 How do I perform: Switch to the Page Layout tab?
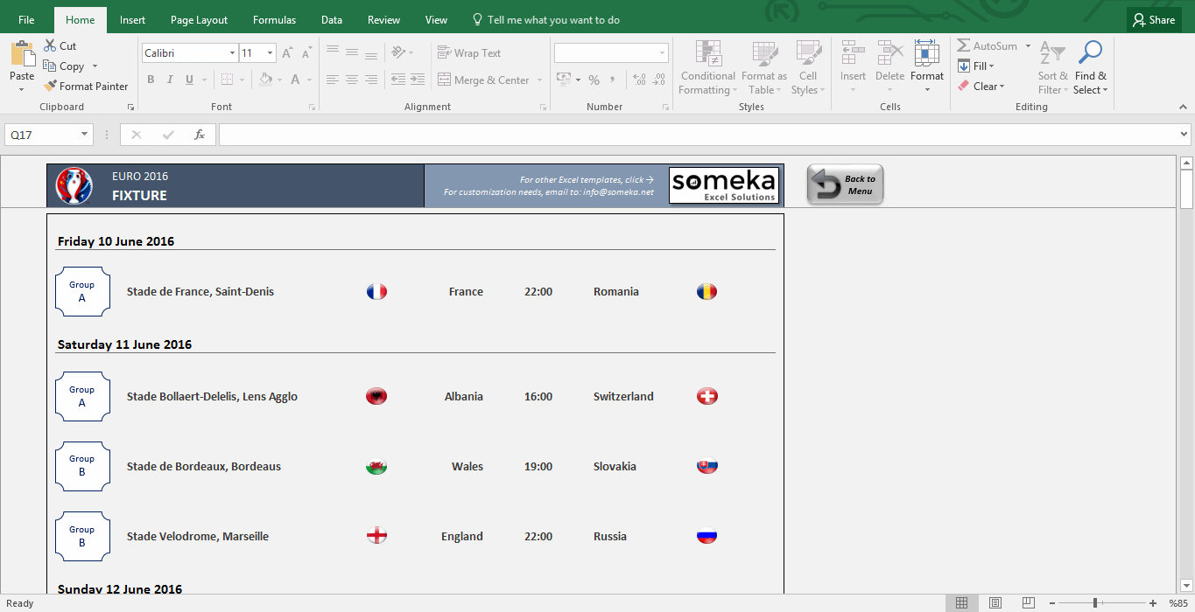[x=200, y=20]
